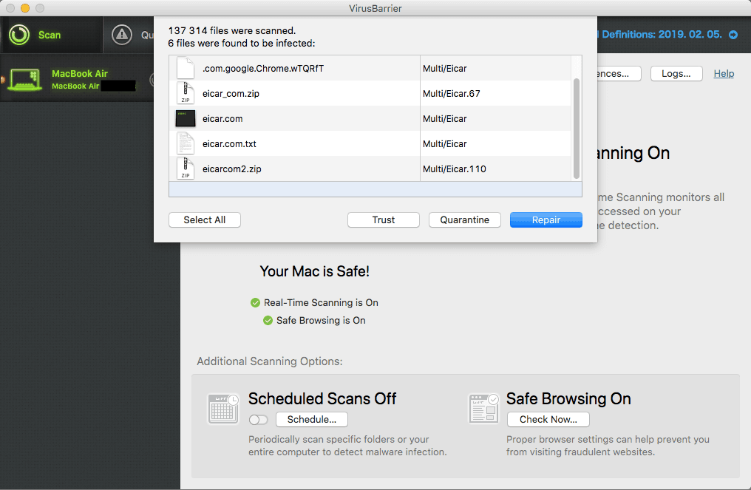Click the Scheduled Scans calendar icon
This screenshot has height=490, width=751.
pos(222,409)
